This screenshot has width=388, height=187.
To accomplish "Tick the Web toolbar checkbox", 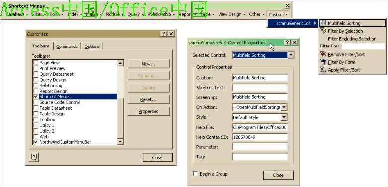I will (36, 137).
